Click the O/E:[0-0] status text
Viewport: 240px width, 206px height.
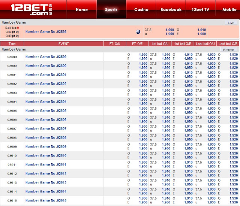12,36
